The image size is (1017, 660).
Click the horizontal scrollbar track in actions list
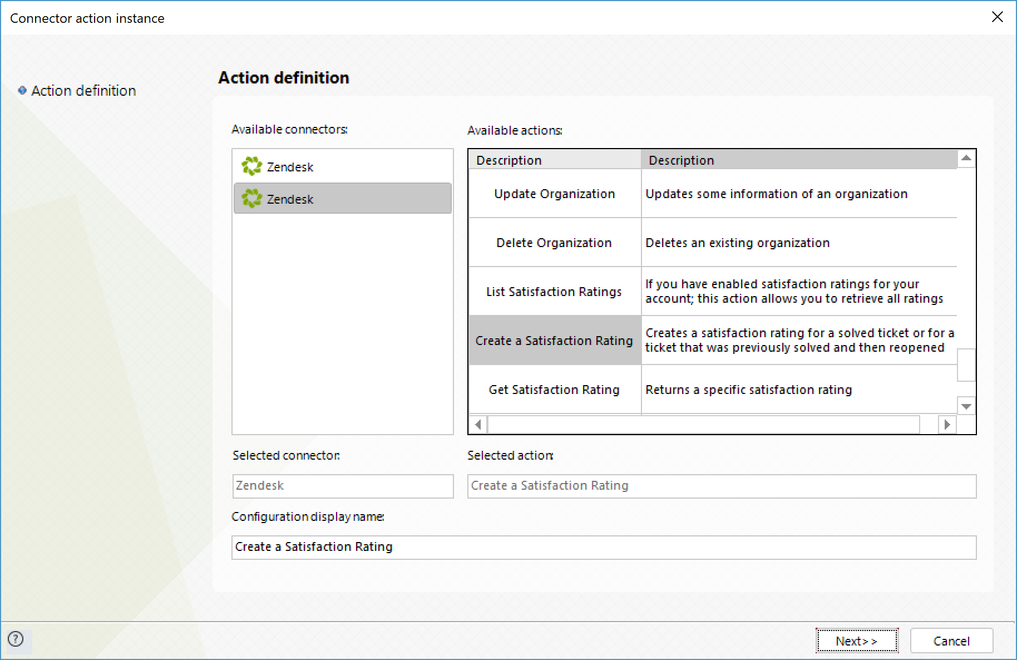click(704, 425)
